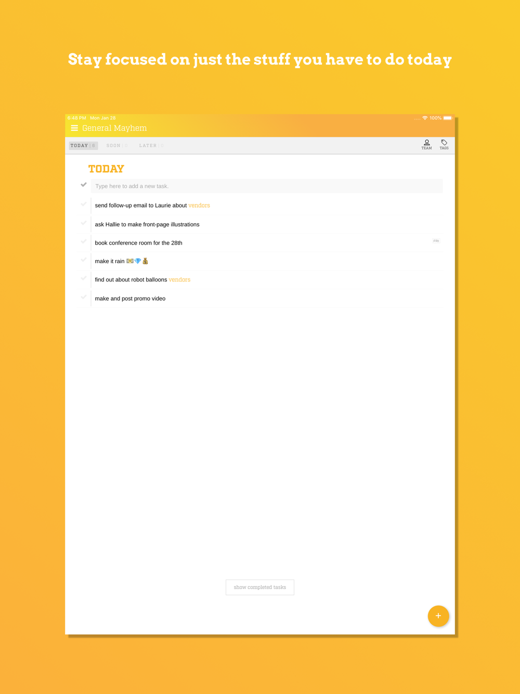Open the Team panel icon
Screen dimensions: 520x694
(x=426, y=145)
